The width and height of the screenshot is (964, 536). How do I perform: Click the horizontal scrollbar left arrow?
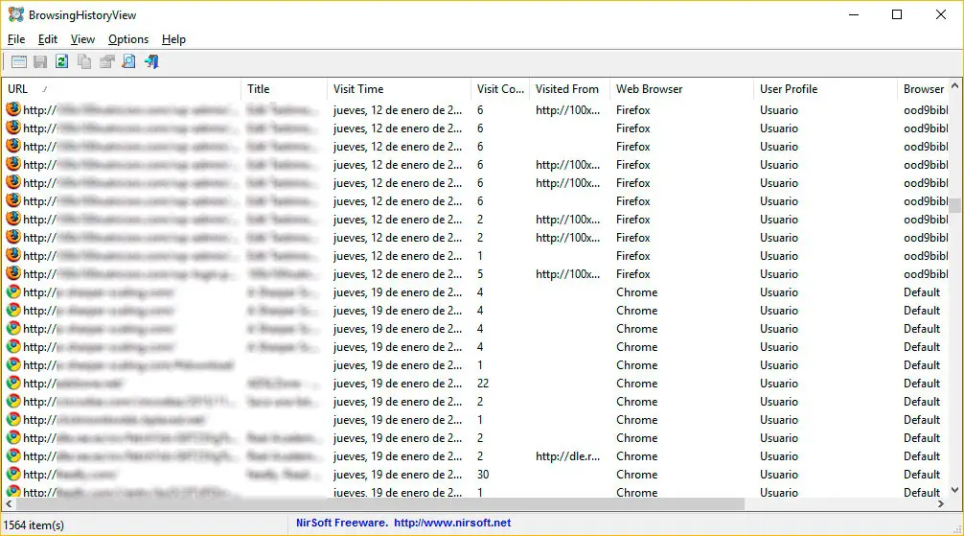tap(9, 503)
